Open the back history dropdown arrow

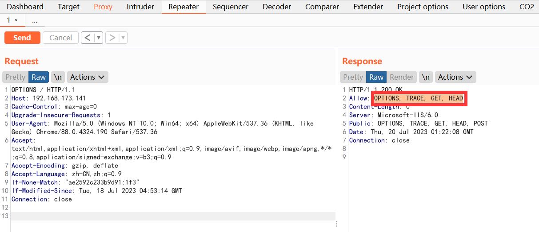coord(98,38)
